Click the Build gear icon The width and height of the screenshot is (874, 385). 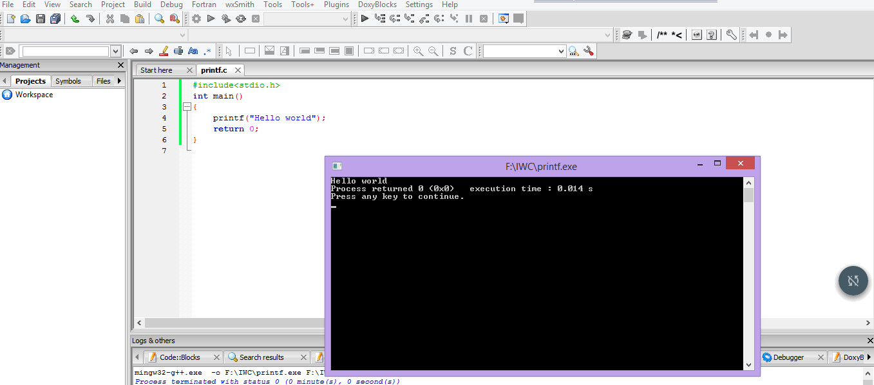(196, 19)
